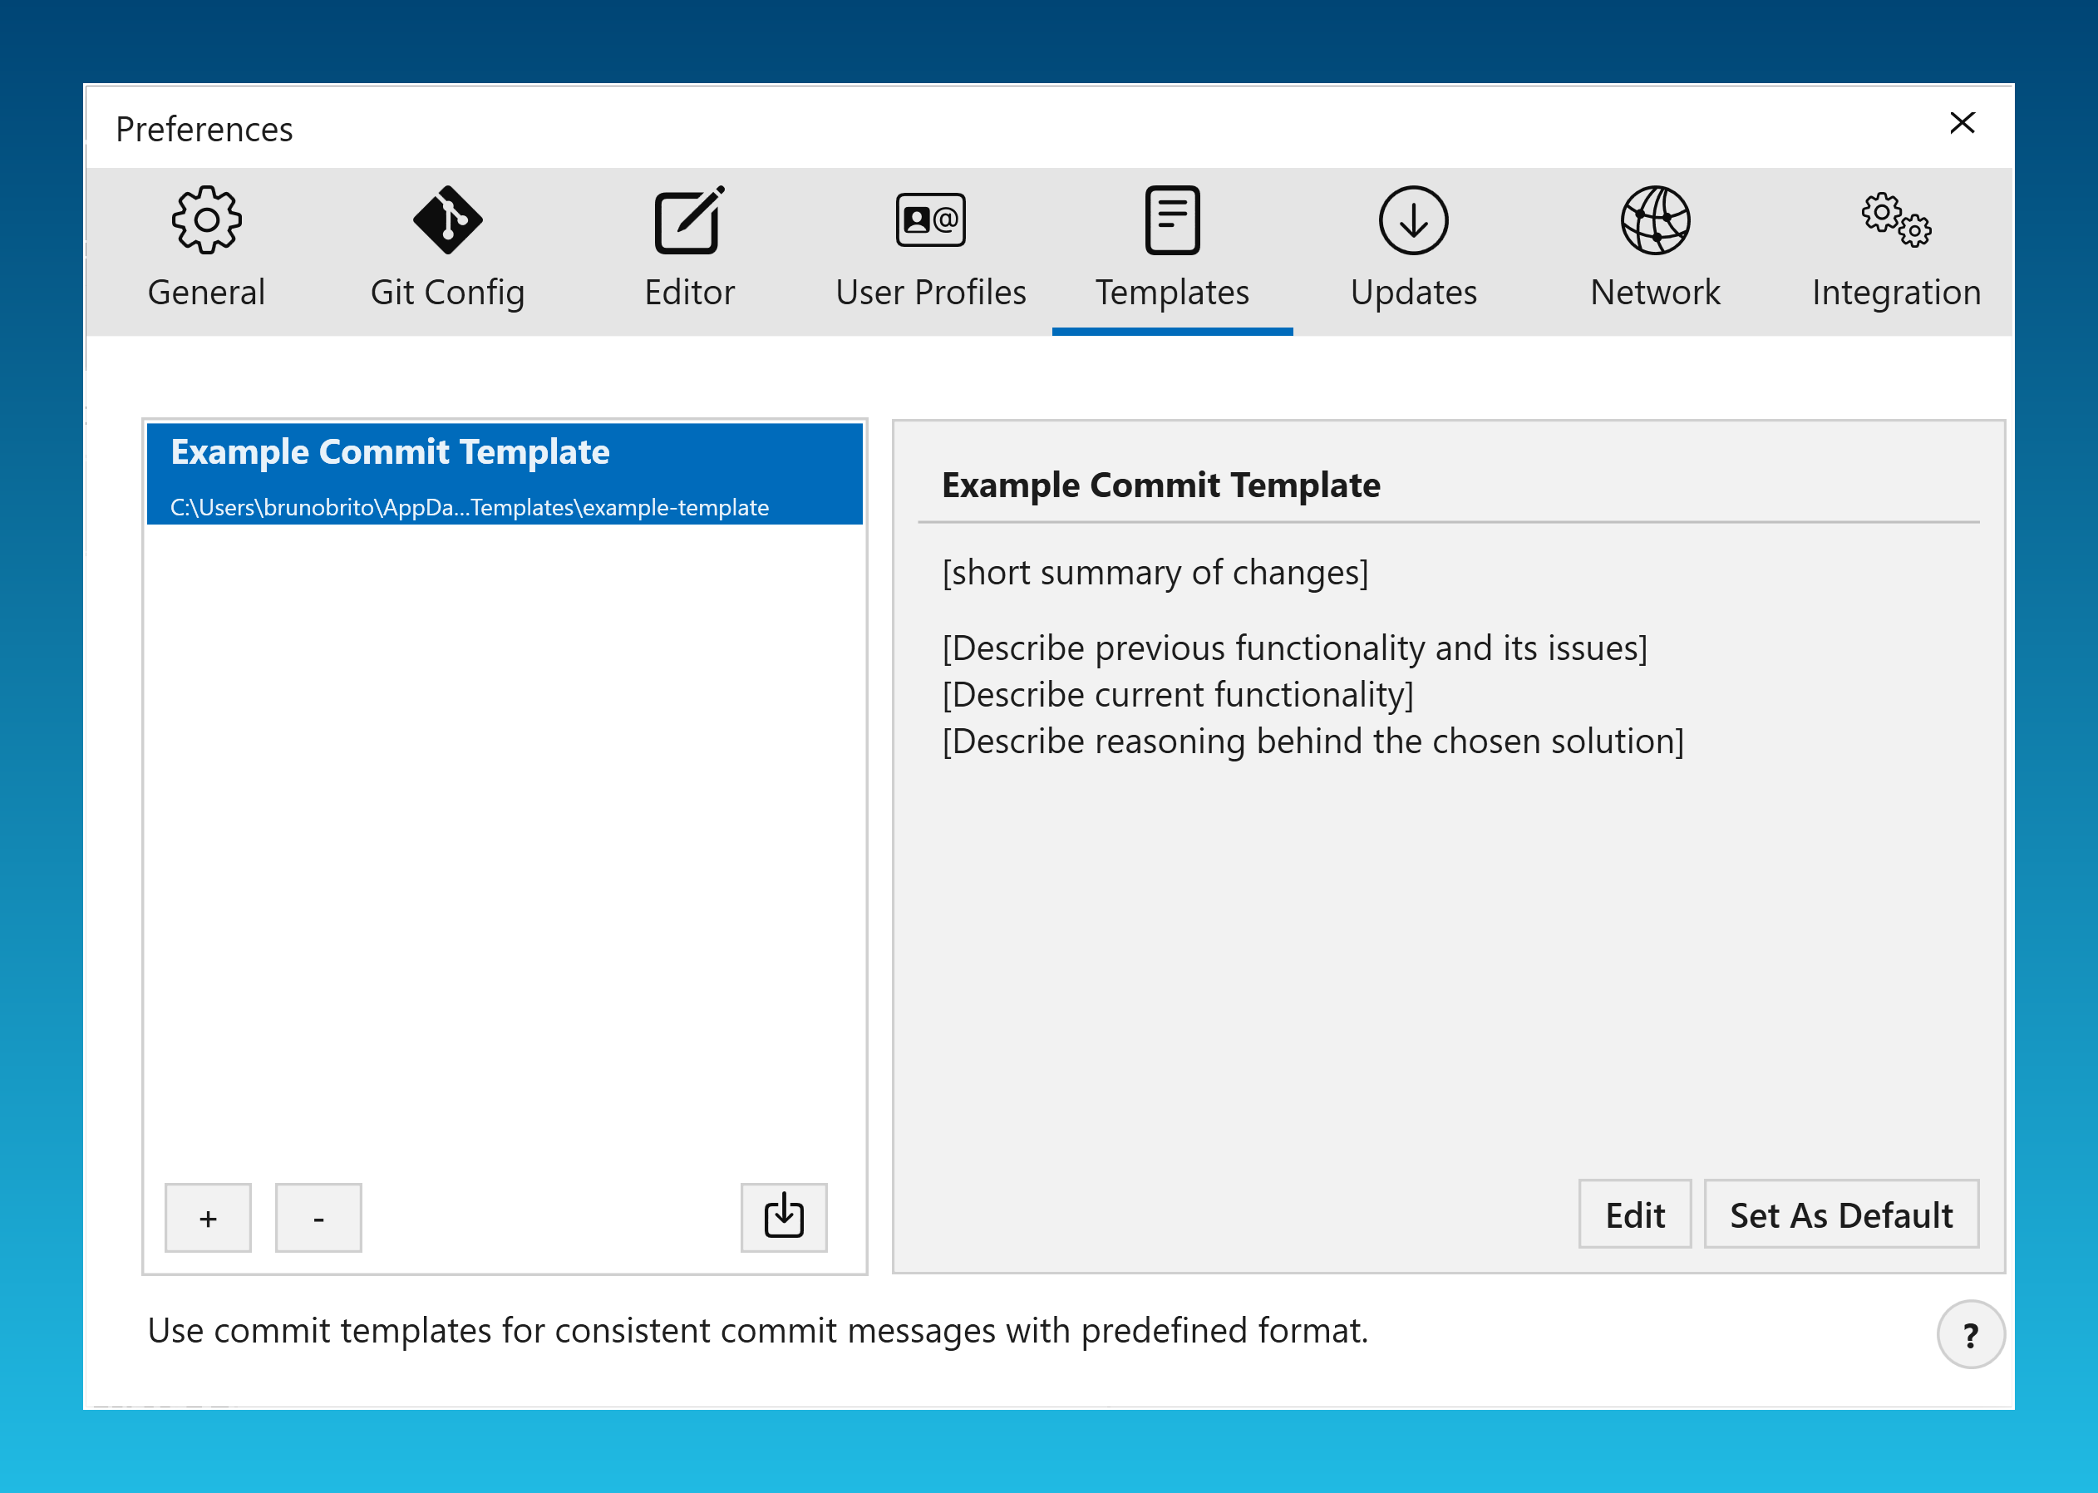Open User Profiles via the badge icon
Image resolution: width=2098 pixels, height=1493 pixels.
coord(930,219)
